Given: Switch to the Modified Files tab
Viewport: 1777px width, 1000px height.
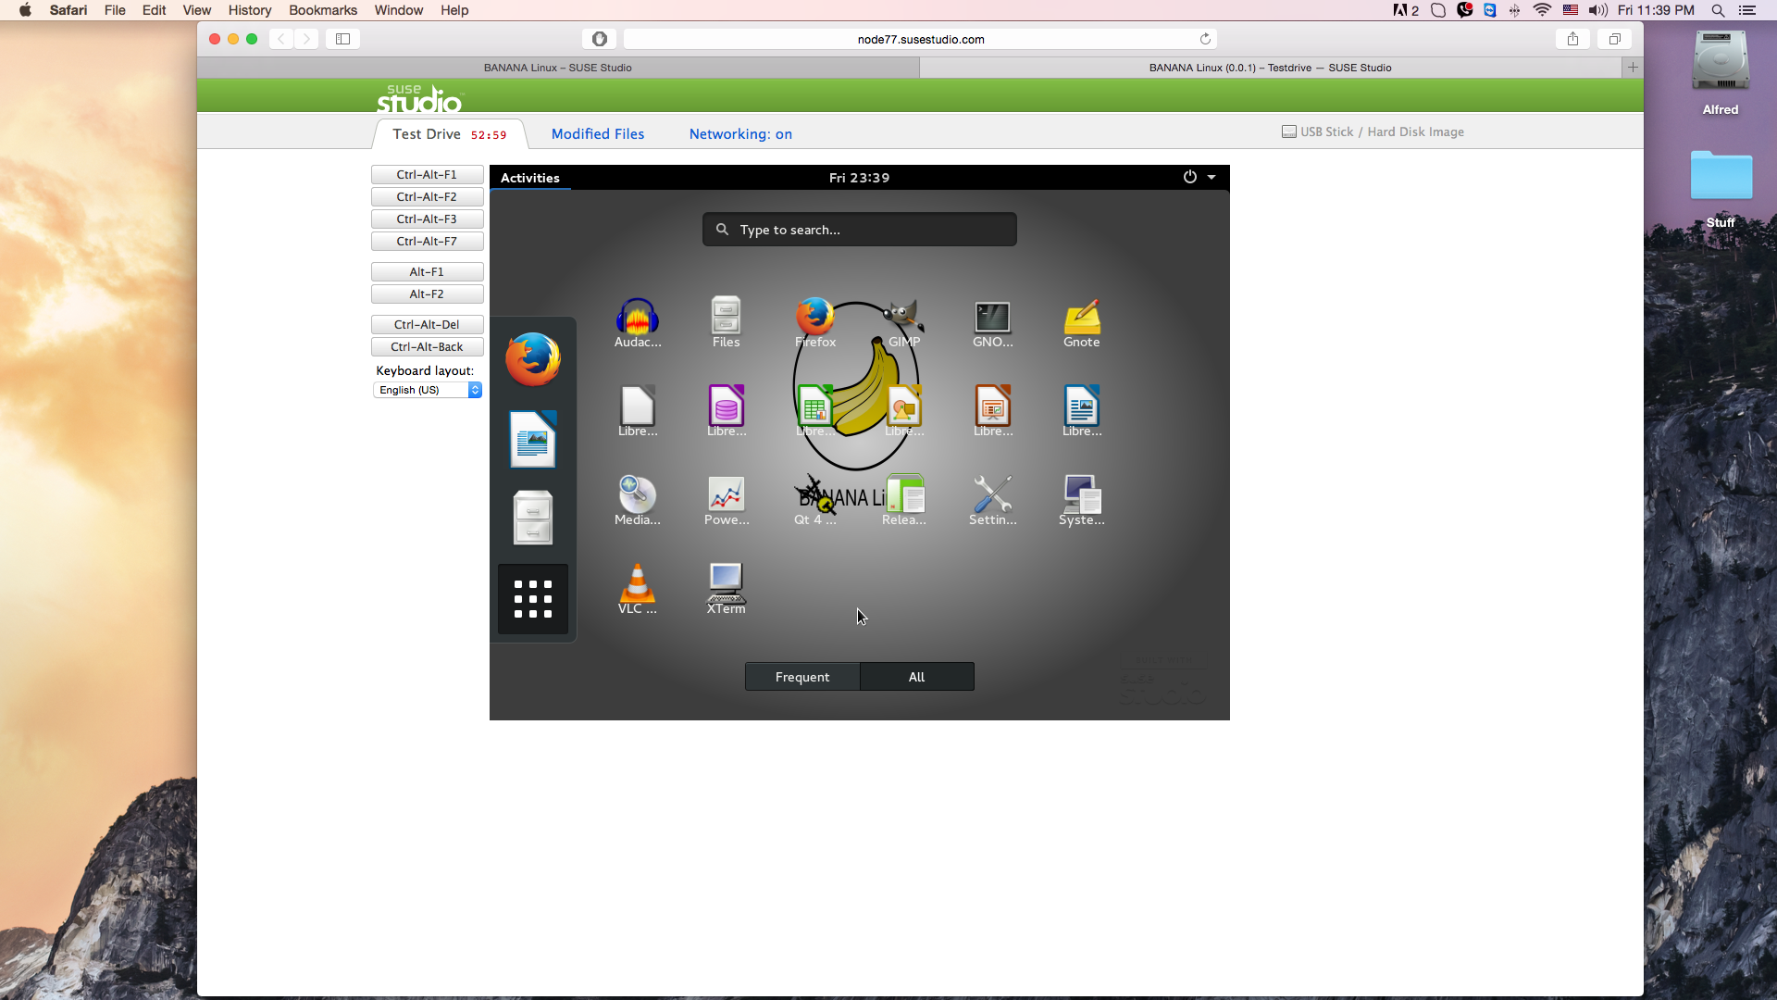Looking at the screenshot, I should pyautogui.click(x=597, y=133).
